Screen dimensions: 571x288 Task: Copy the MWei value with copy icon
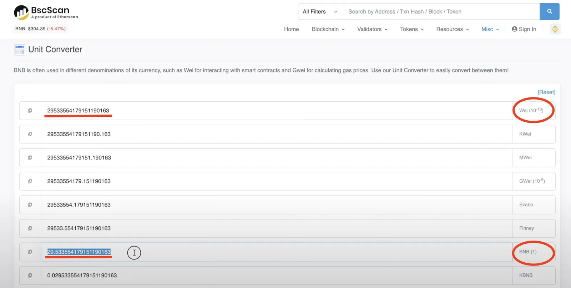click(30, 158)
